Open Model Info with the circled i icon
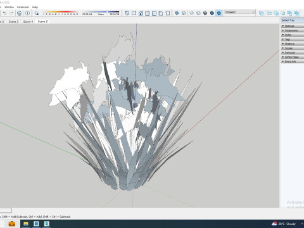Screen dimensions: 304x228 pyautogui.click(x=27, y=13)
